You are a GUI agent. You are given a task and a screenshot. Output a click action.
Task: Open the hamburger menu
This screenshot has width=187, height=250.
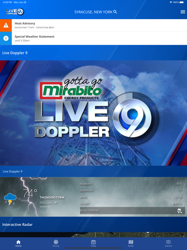point(183,12)
